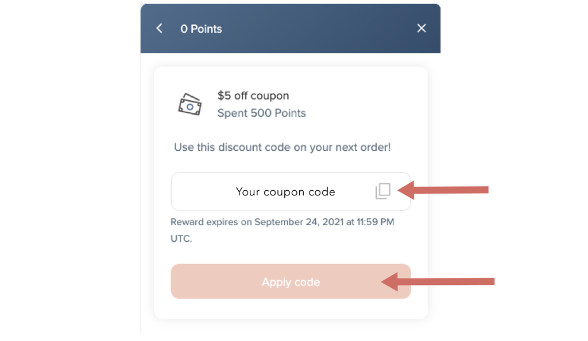
Task: Click the white card area below Apply code
Action: coord(291,309)
